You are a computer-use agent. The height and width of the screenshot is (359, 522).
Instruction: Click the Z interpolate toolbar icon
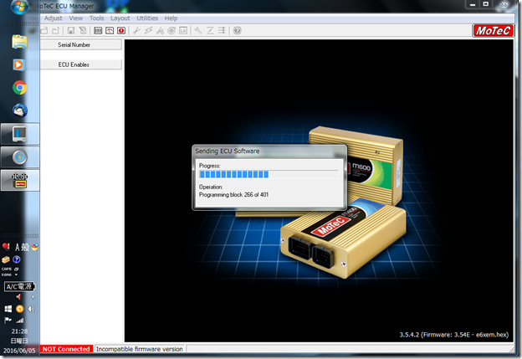pyautogui.click(x=210, y=31)
